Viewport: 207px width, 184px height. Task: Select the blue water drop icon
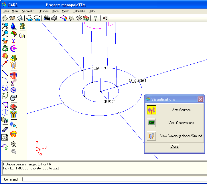click(13, 26)
